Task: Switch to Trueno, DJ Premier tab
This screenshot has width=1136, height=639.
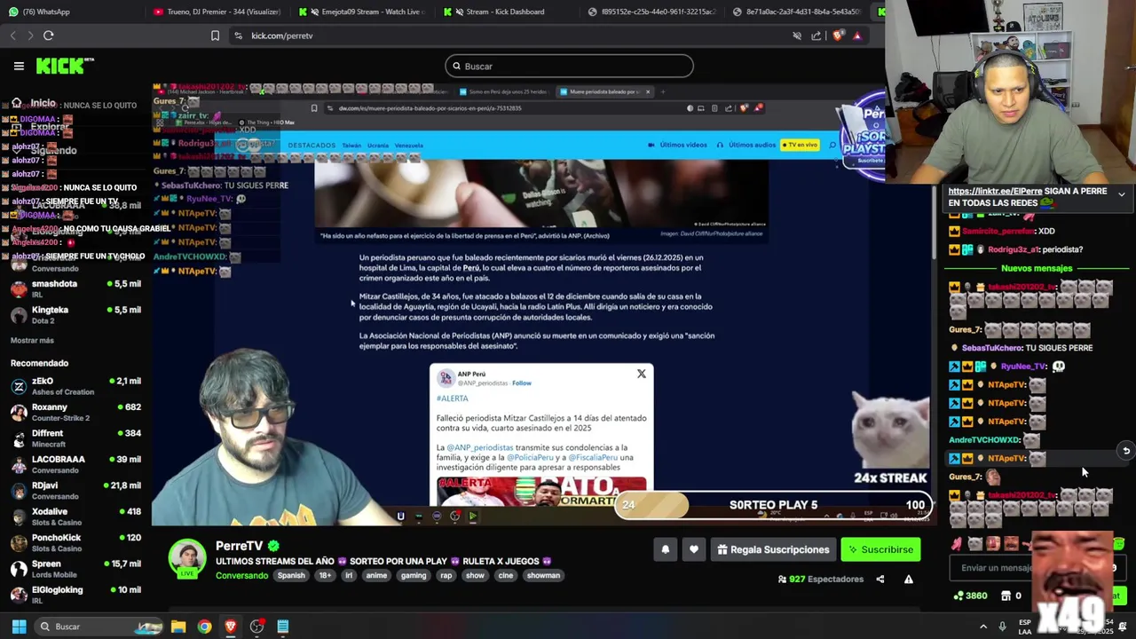Action: click(x=216, y=12)
